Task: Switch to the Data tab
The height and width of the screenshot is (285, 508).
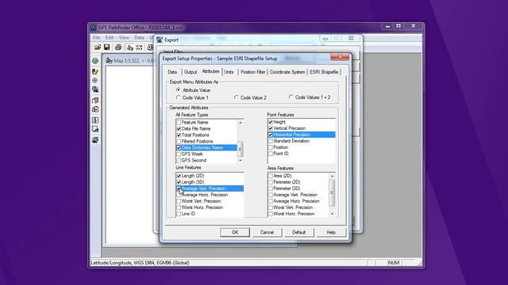Action: pyautogui.click(x=172, y=72)
